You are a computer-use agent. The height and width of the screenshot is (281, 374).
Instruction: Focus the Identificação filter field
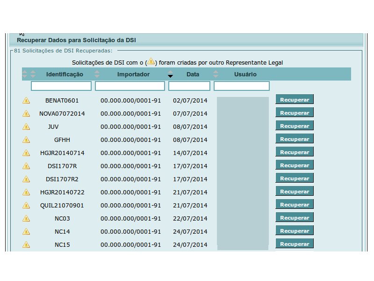61,86
